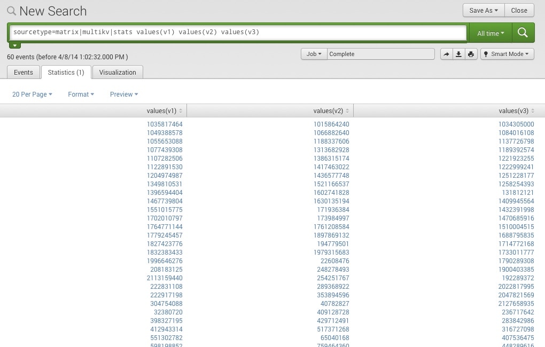545x347 pixels.
Task: Click the Share job arrow icon
Action: 446,54
